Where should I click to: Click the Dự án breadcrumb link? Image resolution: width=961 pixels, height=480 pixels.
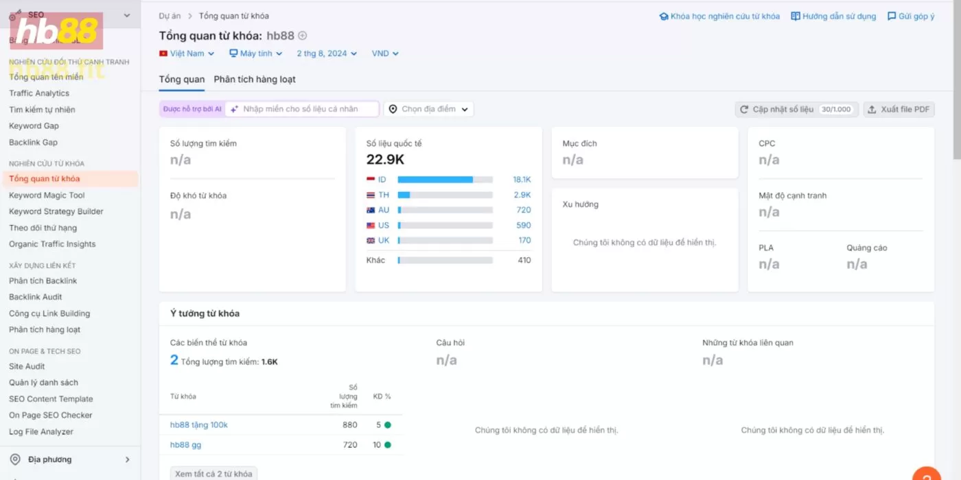tap(170, 16)
